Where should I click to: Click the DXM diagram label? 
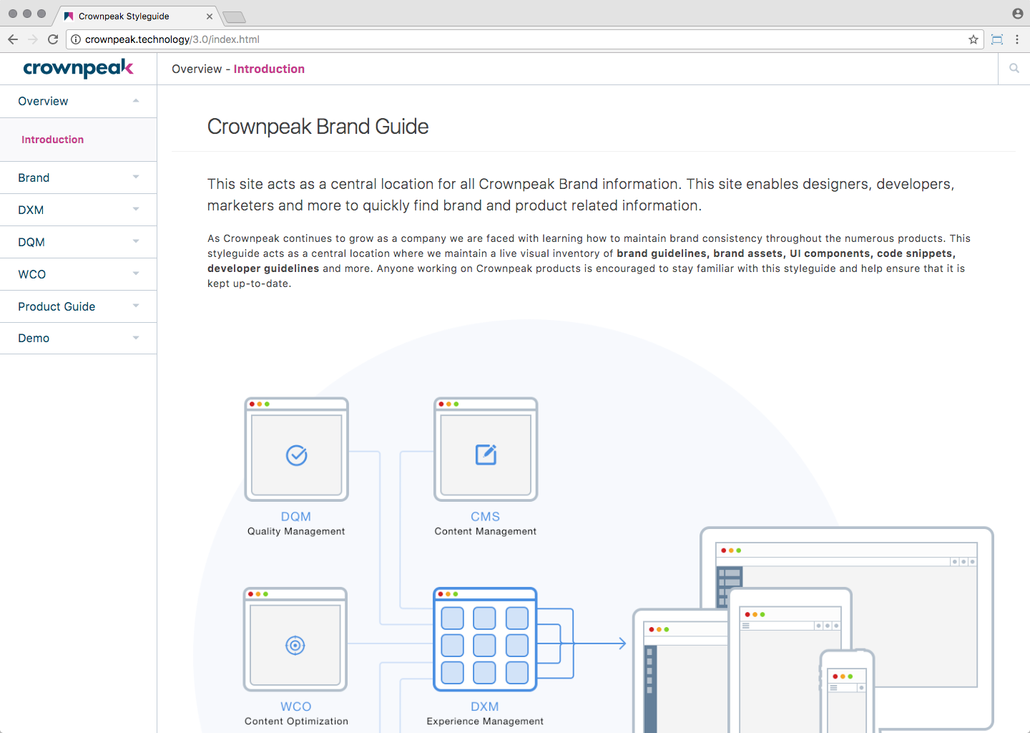[x=485, y=707]
